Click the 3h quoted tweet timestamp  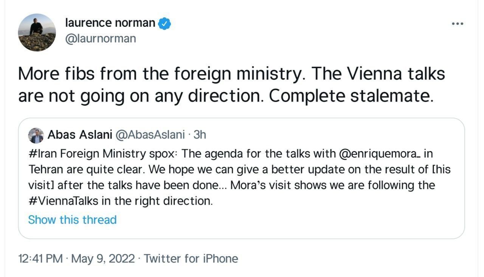pyautogui.click(x=200, y=135)
